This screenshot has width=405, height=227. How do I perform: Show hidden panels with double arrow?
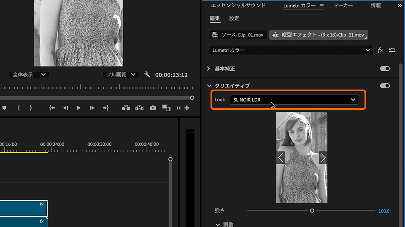click(400, 5)
